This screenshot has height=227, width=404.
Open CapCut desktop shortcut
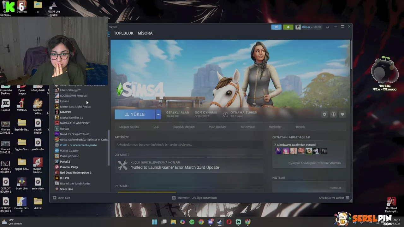coord(6,105)
